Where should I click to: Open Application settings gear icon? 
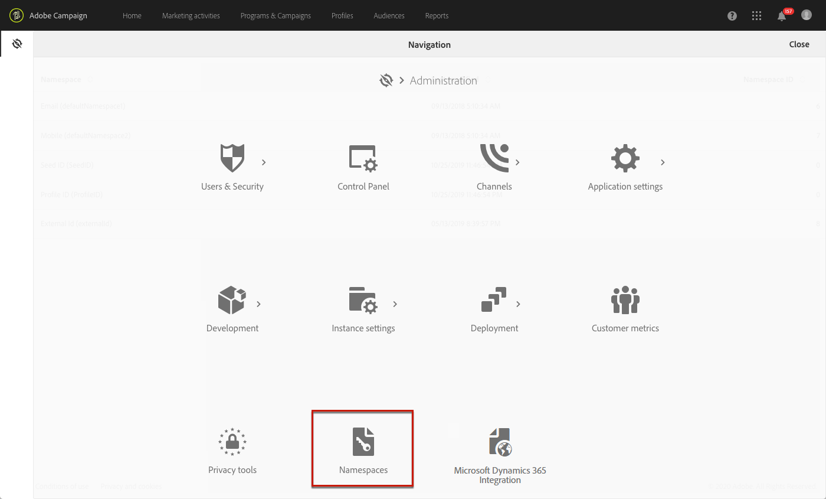[625, 158]
